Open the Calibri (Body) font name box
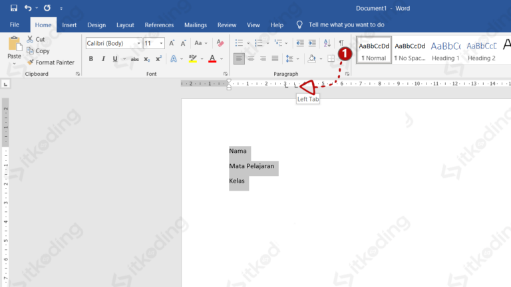 coord(114,43)
